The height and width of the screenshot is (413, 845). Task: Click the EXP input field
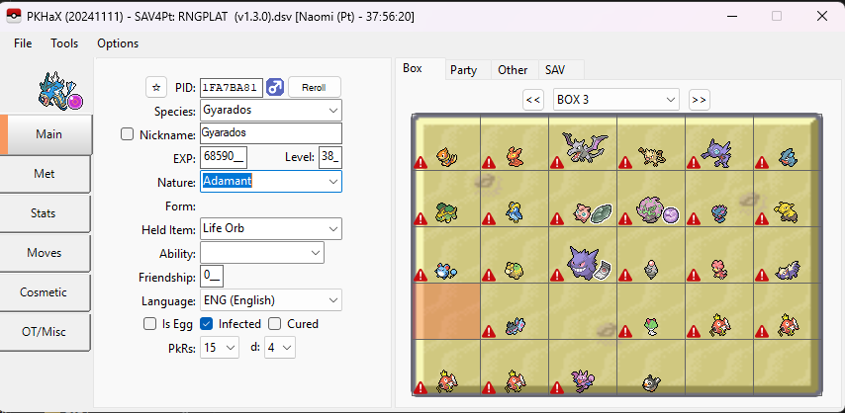click(x=224, y=157)
